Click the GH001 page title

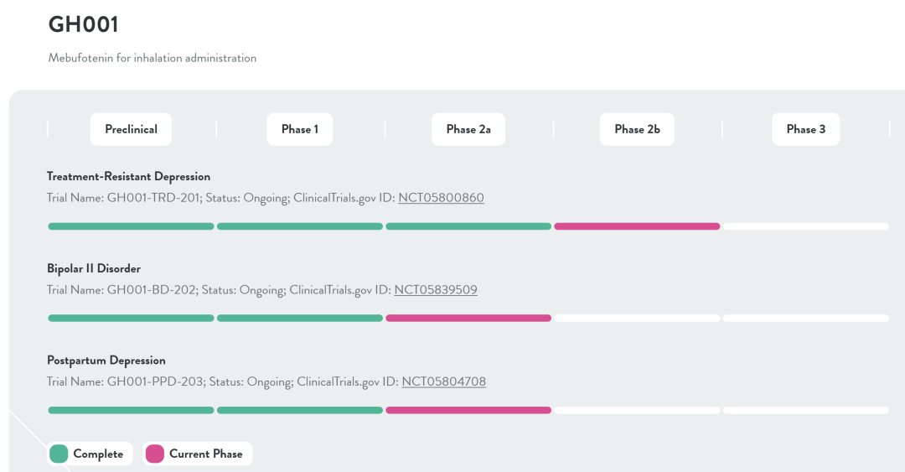(x=84, y=25)
